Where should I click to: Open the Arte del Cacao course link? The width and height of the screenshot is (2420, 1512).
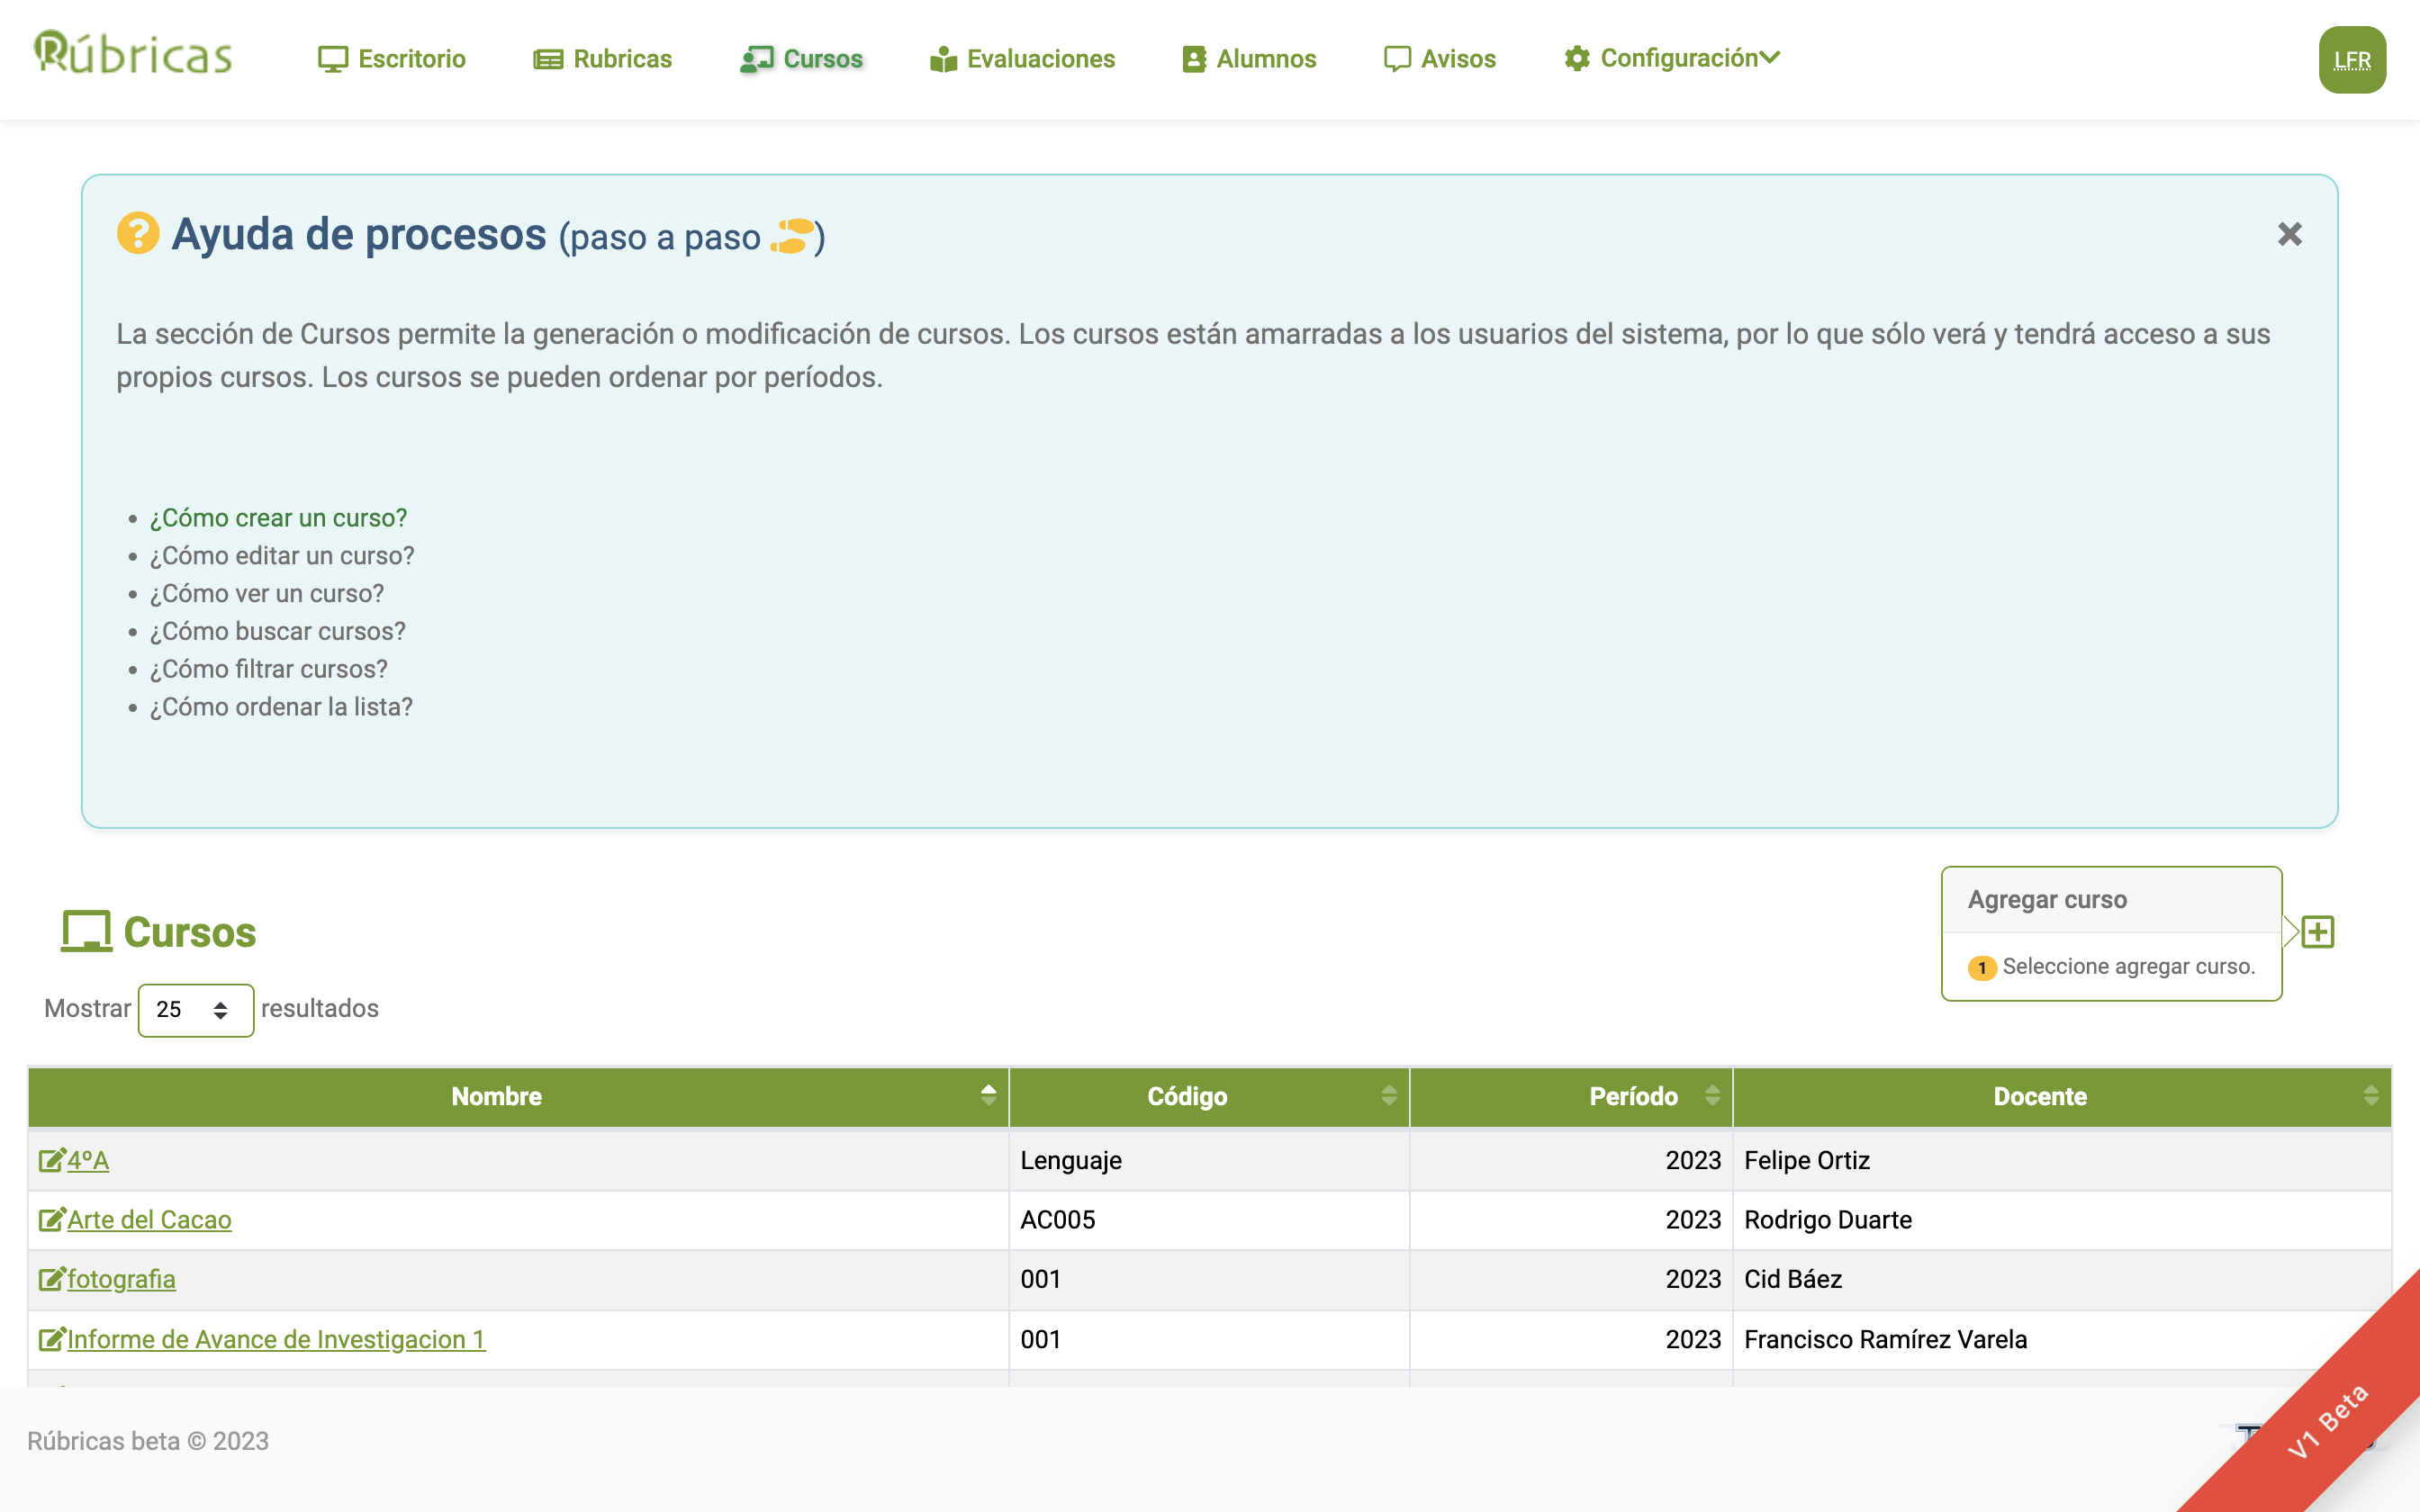[x=149, y=1220]
